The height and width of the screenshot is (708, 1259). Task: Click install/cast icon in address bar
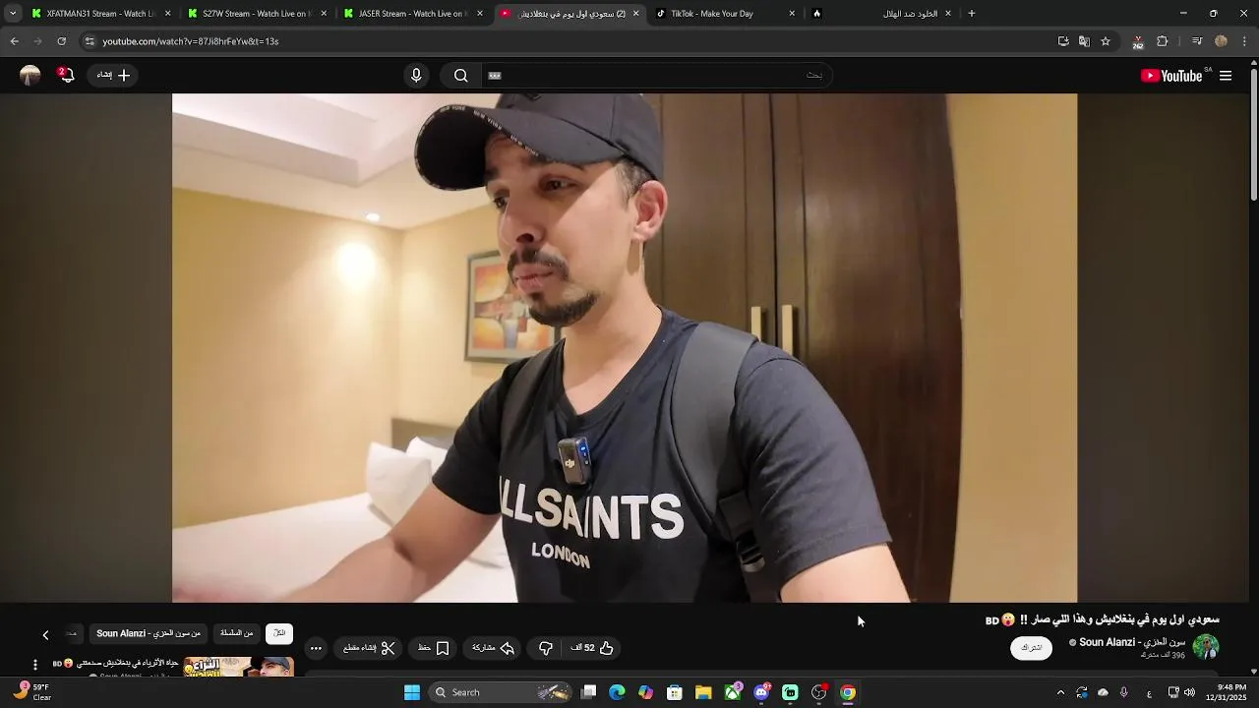tap(1063, 41)
